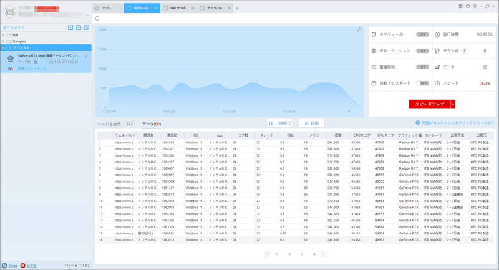This screenshot has width=499, height=270.
Task: Go to previous page of the data table
Action: 268,254
